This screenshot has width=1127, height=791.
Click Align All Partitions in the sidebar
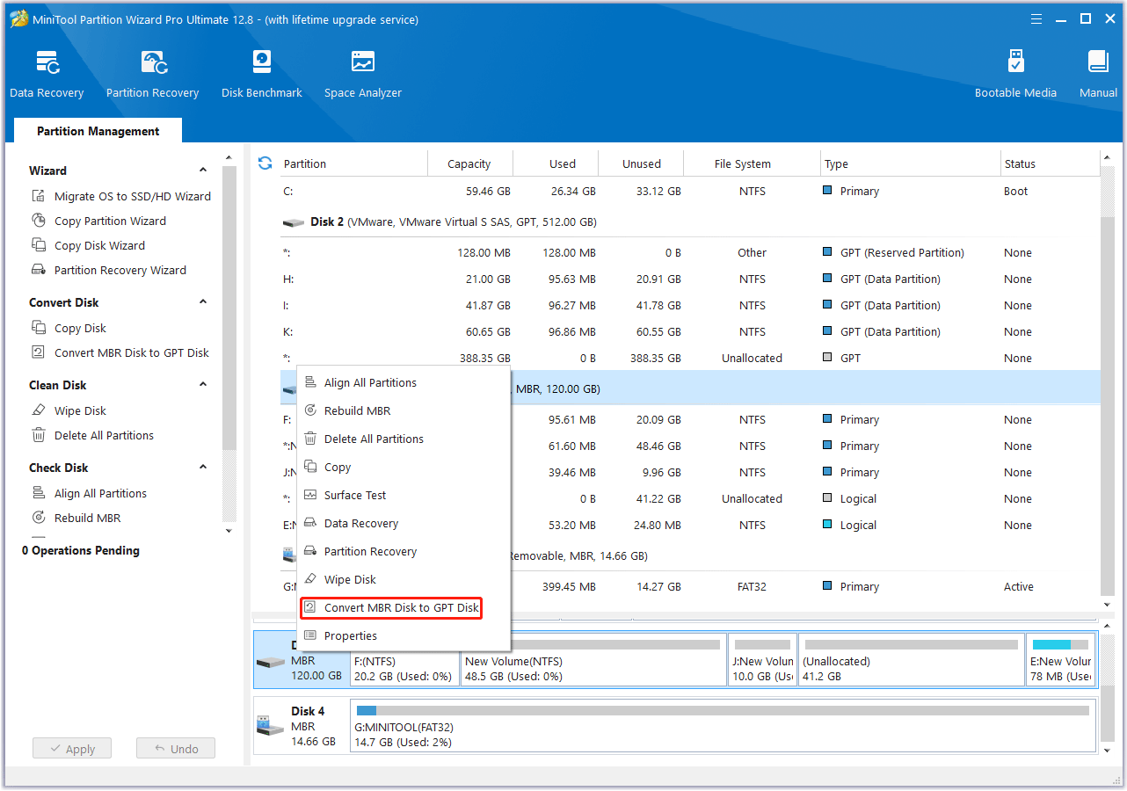tap(89, 493)
